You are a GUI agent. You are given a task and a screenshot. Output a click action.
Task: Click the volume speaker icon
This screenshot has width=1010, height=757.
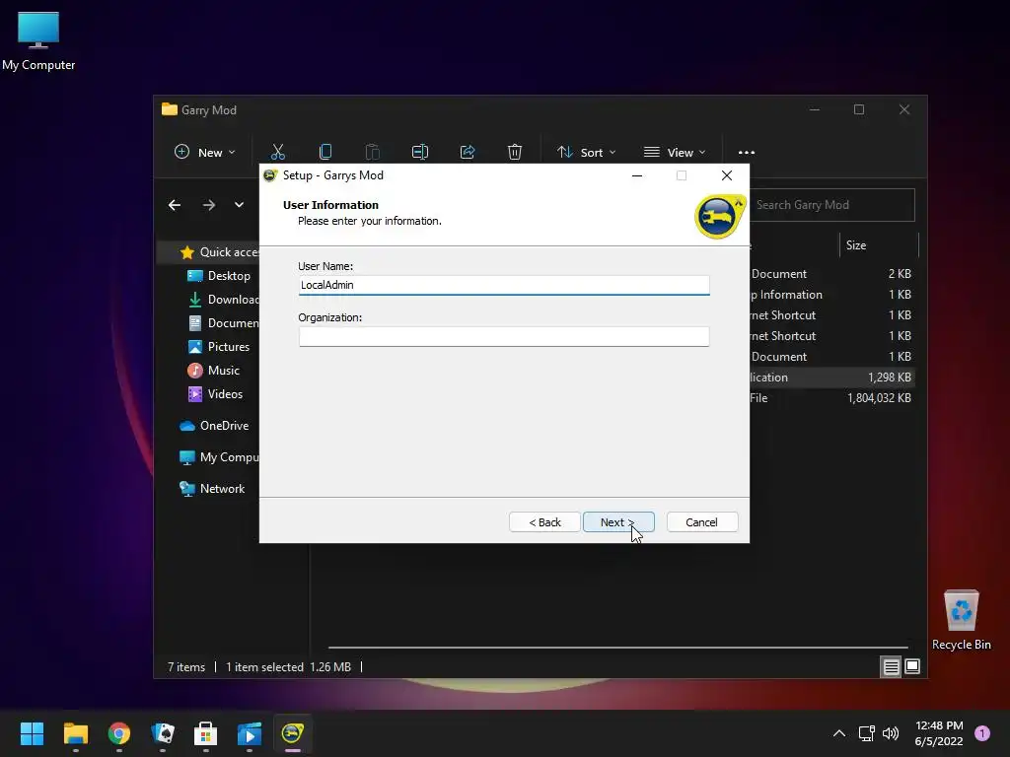[x=891, y=733]
